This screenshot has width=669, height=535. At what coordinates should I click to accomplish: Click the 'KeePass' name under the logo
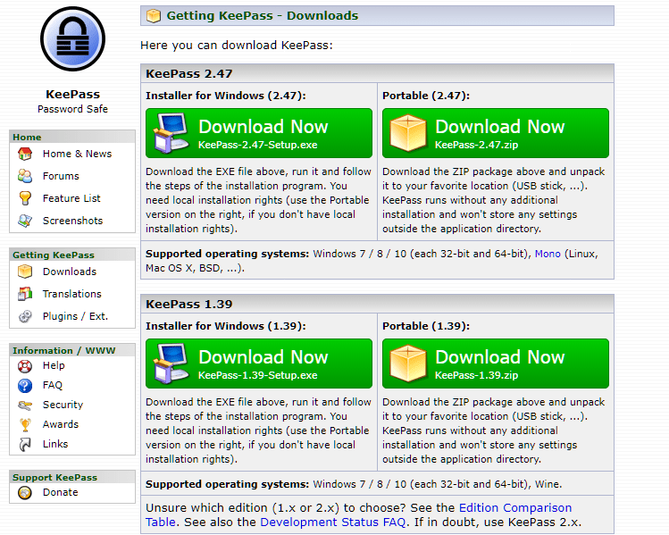72,95
